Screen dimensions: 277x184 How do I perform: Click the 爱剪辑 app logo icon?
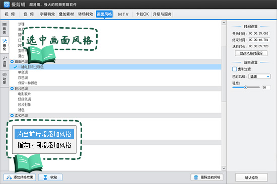click(7, 5)
